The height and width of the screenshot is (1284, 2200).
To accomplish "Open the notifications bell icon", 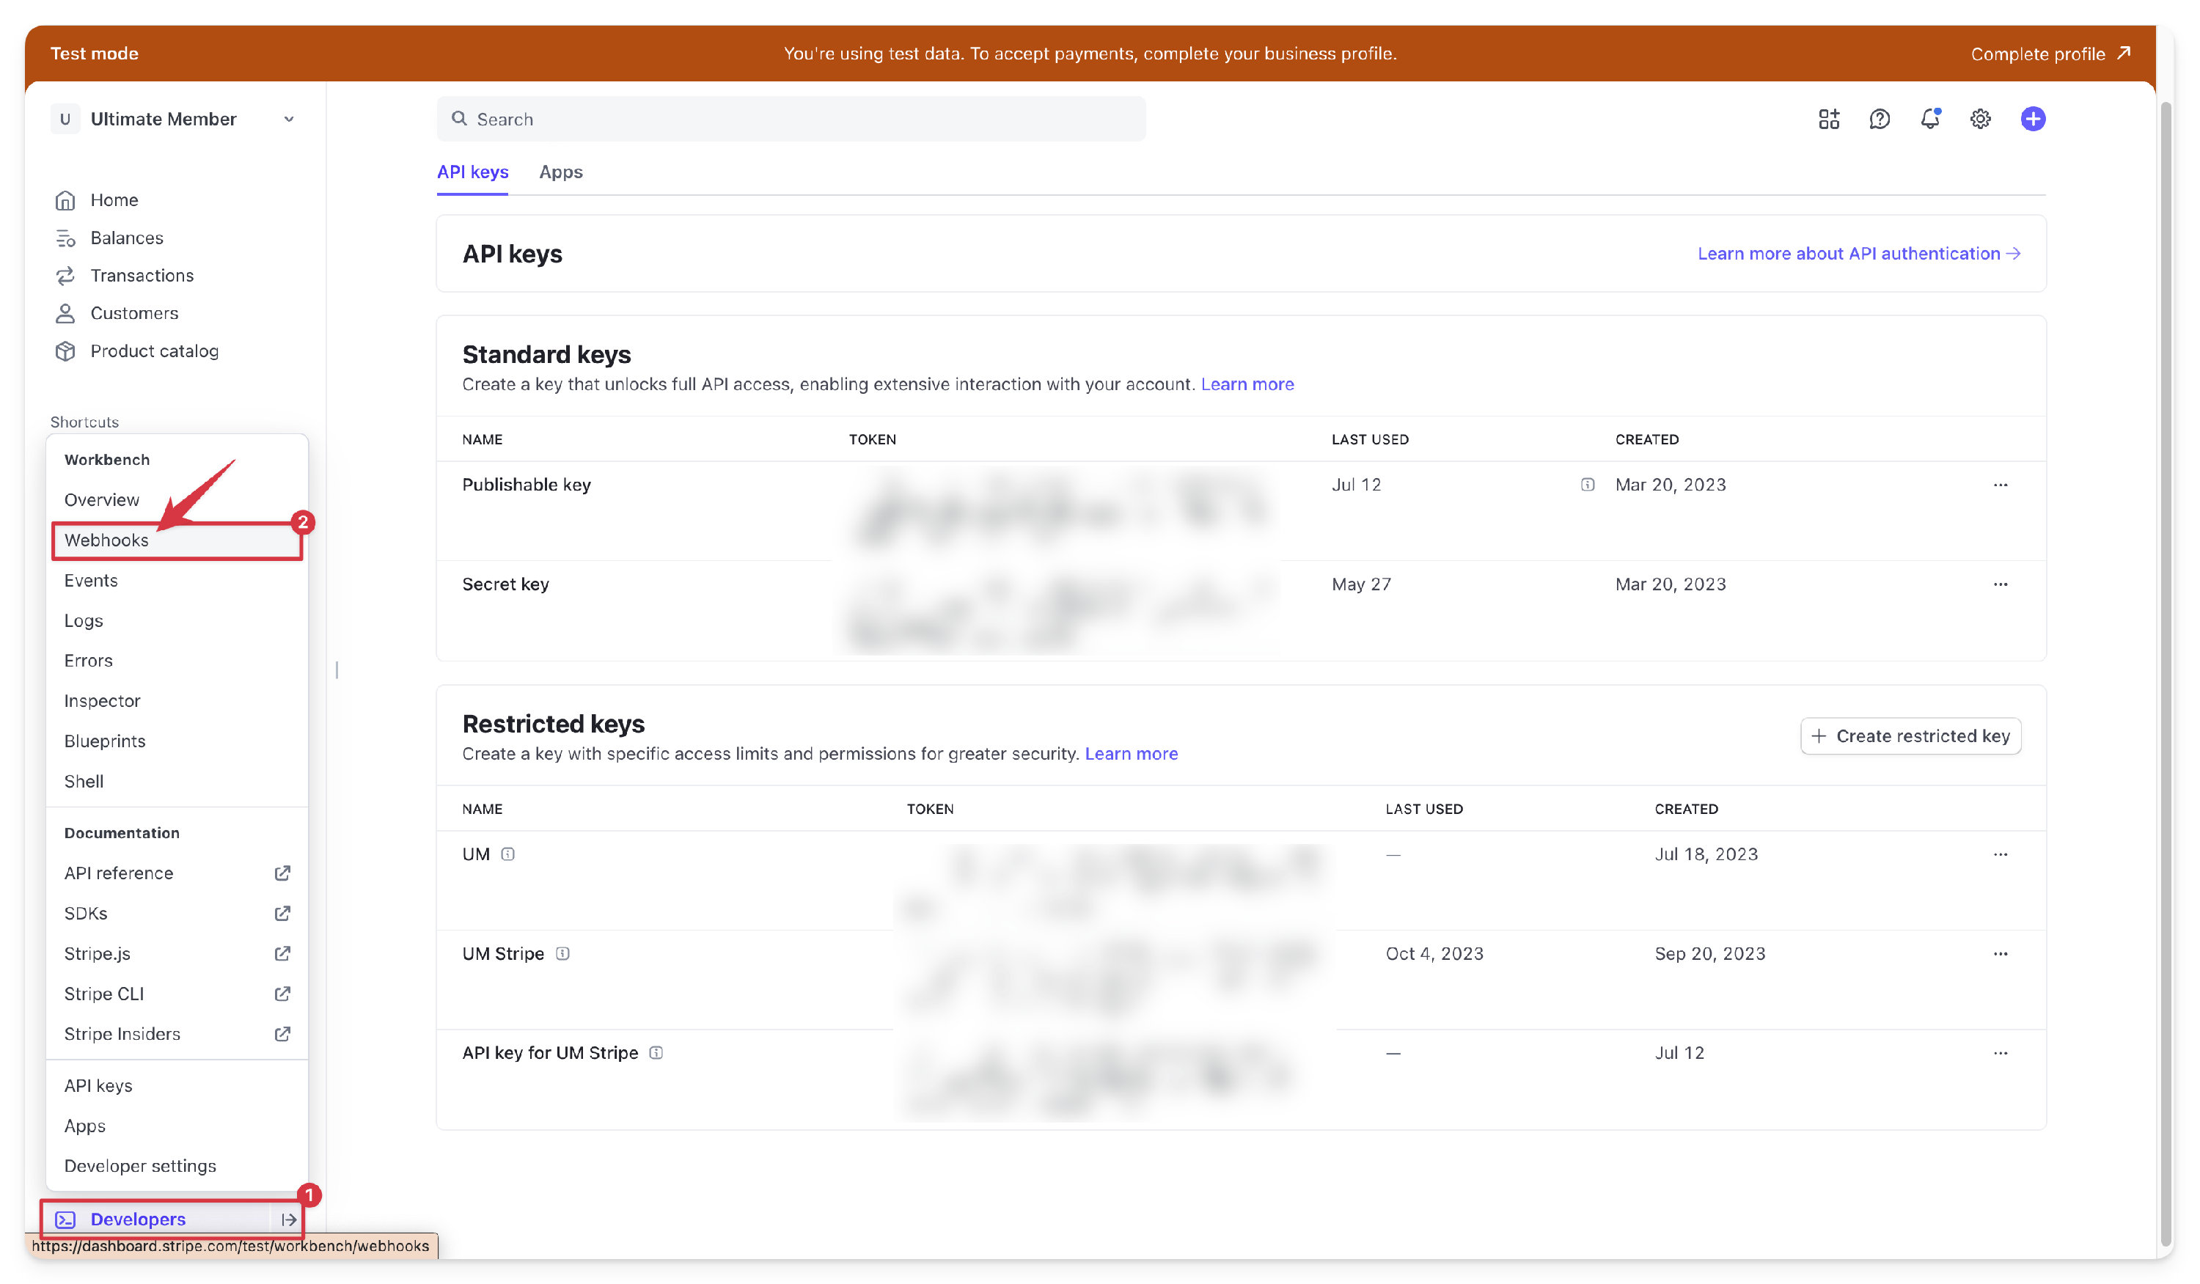I will pos(1929,119).
